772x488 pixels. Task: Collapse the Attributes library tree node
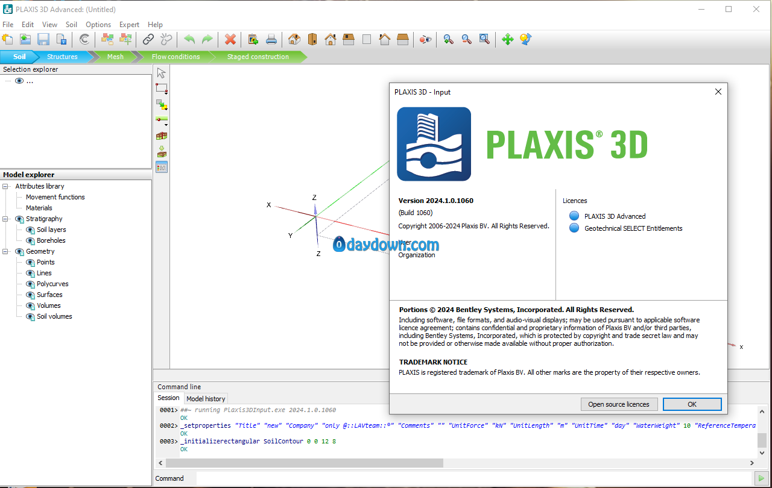5,186
